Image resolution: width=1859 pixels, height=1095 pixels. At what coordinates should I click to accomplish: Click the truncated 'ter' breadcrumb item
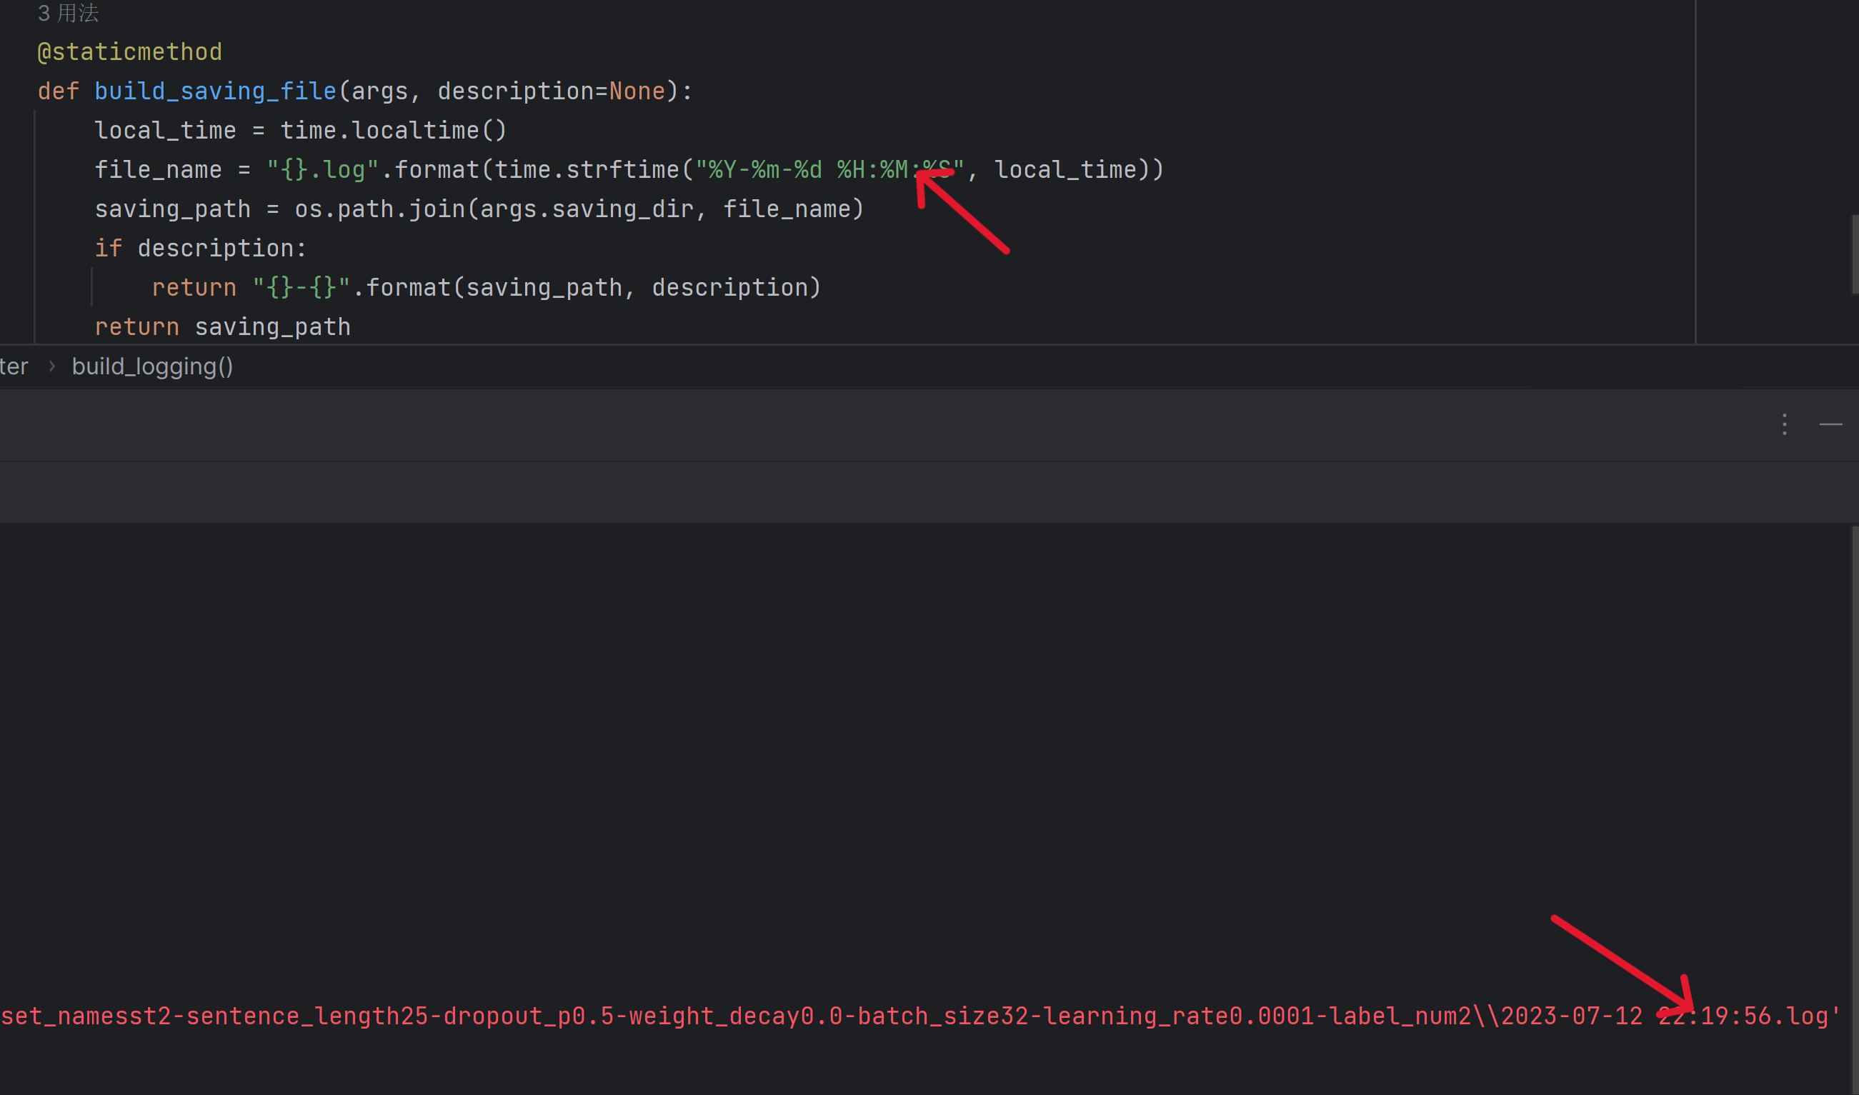[14, 366]
